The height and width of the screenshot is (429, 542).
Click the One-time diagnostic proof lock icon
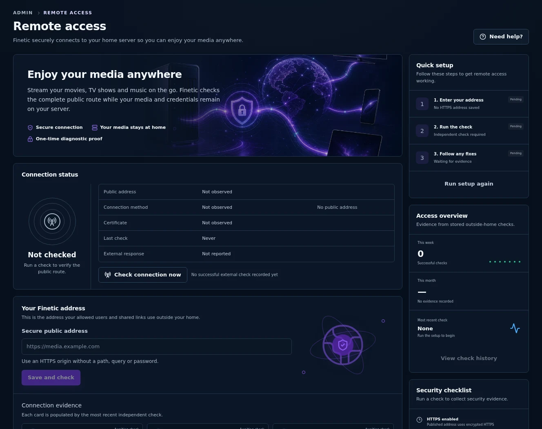click(30, 139)
